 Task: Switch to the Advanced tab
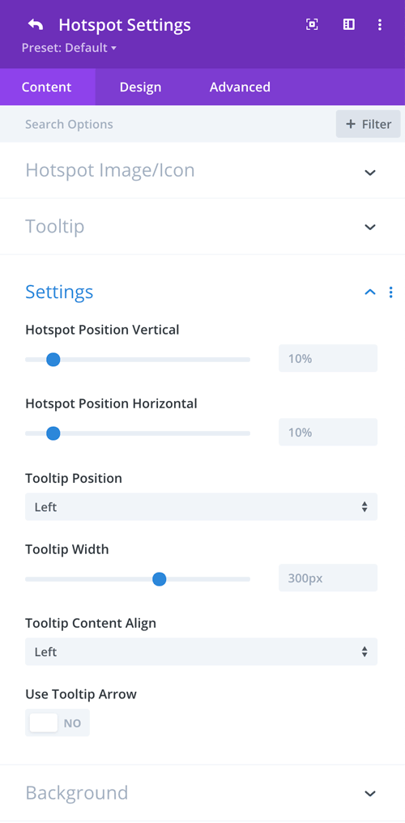[x=240, y=87]
